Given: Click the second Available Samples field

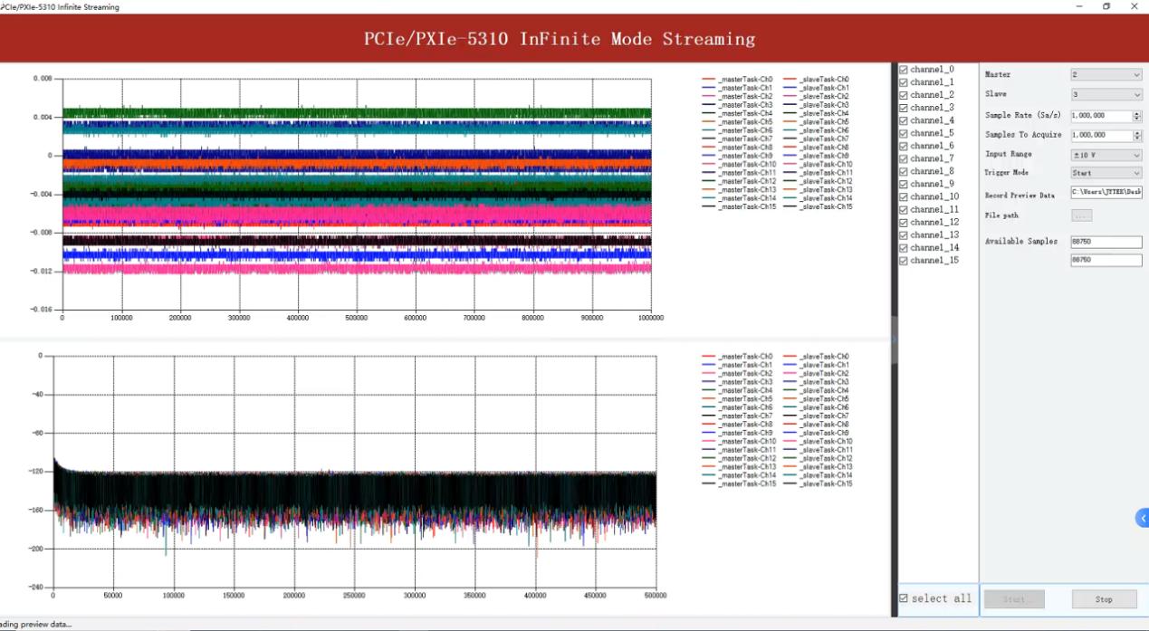Looking at the screenshot, I should [x=1106, y=260].
